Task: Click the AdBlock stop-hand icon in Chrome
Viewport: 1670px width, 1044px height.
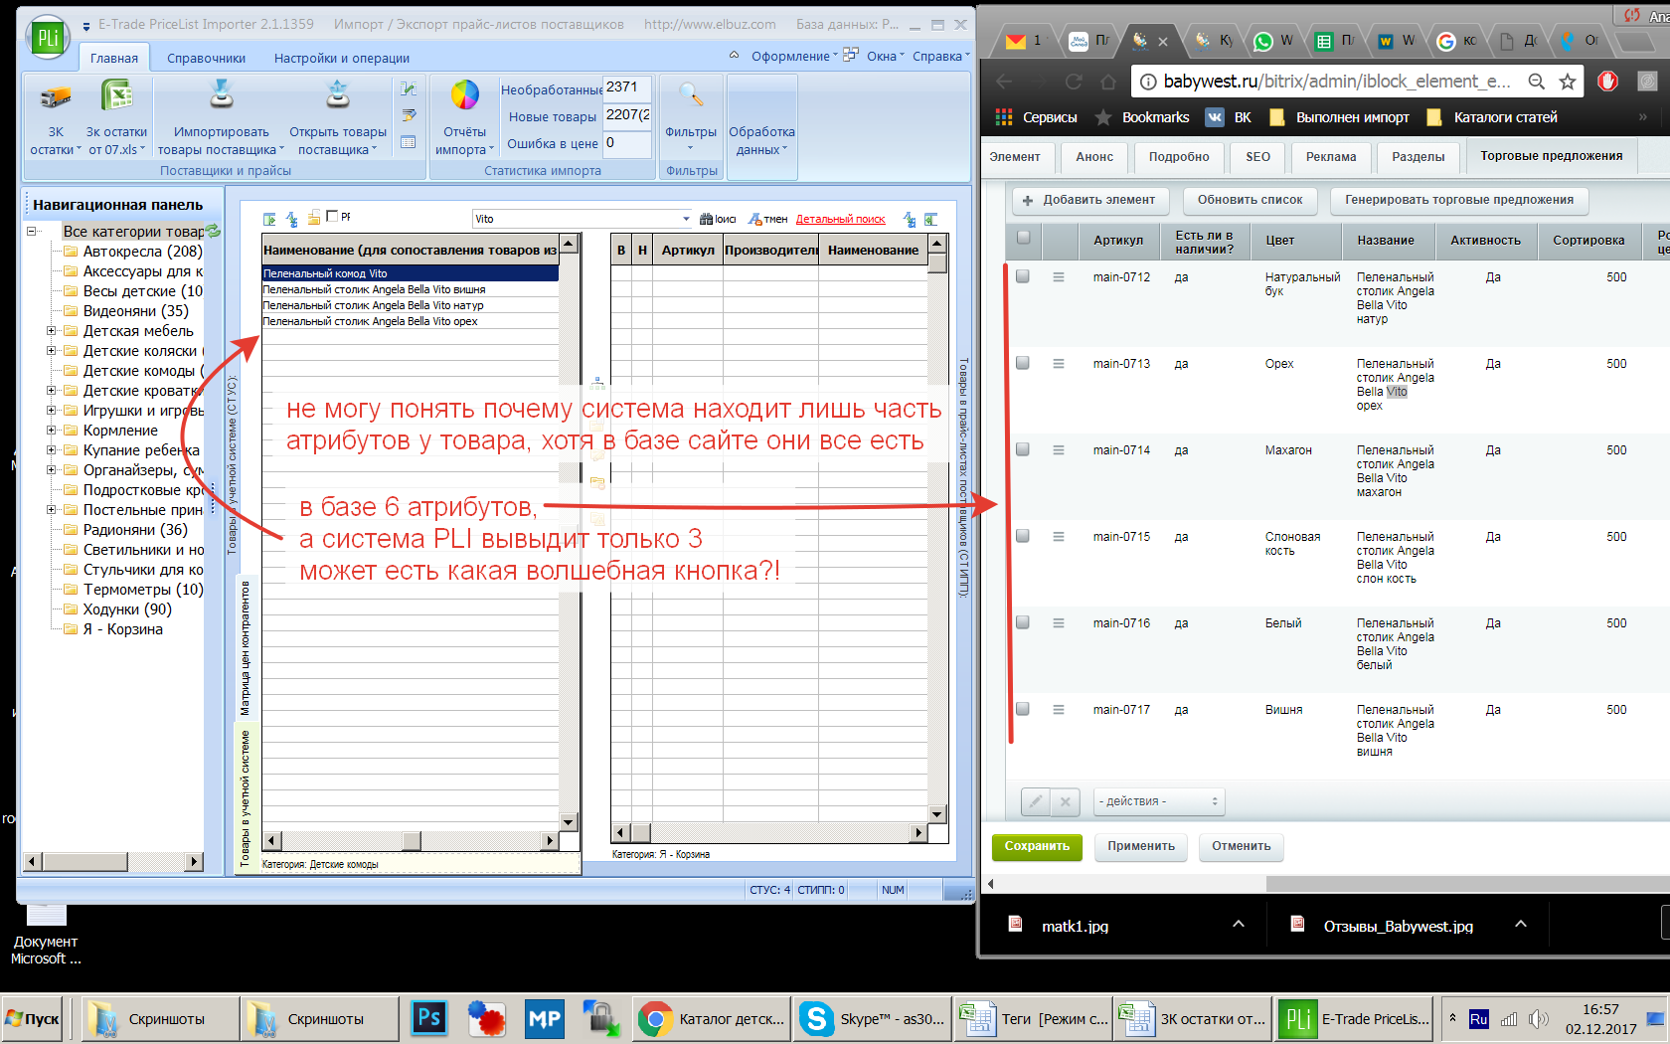Action: pos(1608,82)
